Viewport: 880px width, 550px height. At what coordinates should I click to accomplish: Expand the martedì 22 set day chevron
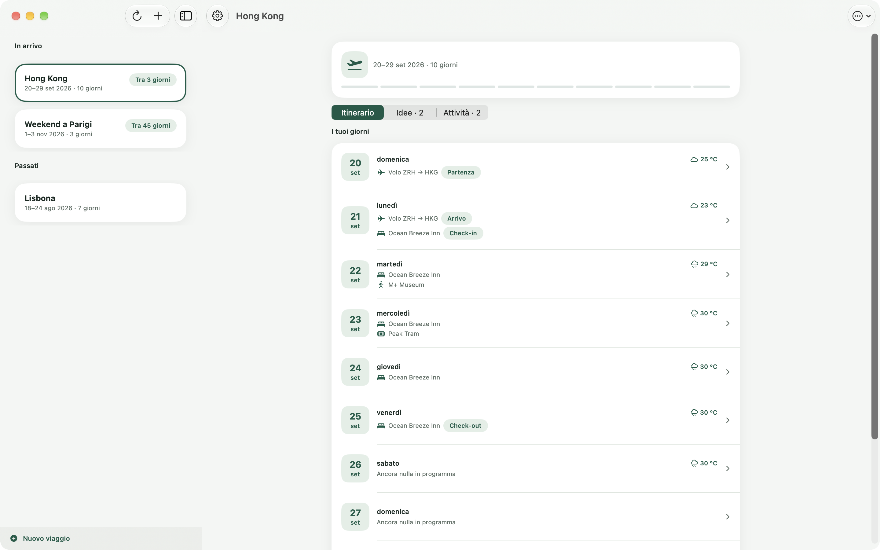pos(728,275)
